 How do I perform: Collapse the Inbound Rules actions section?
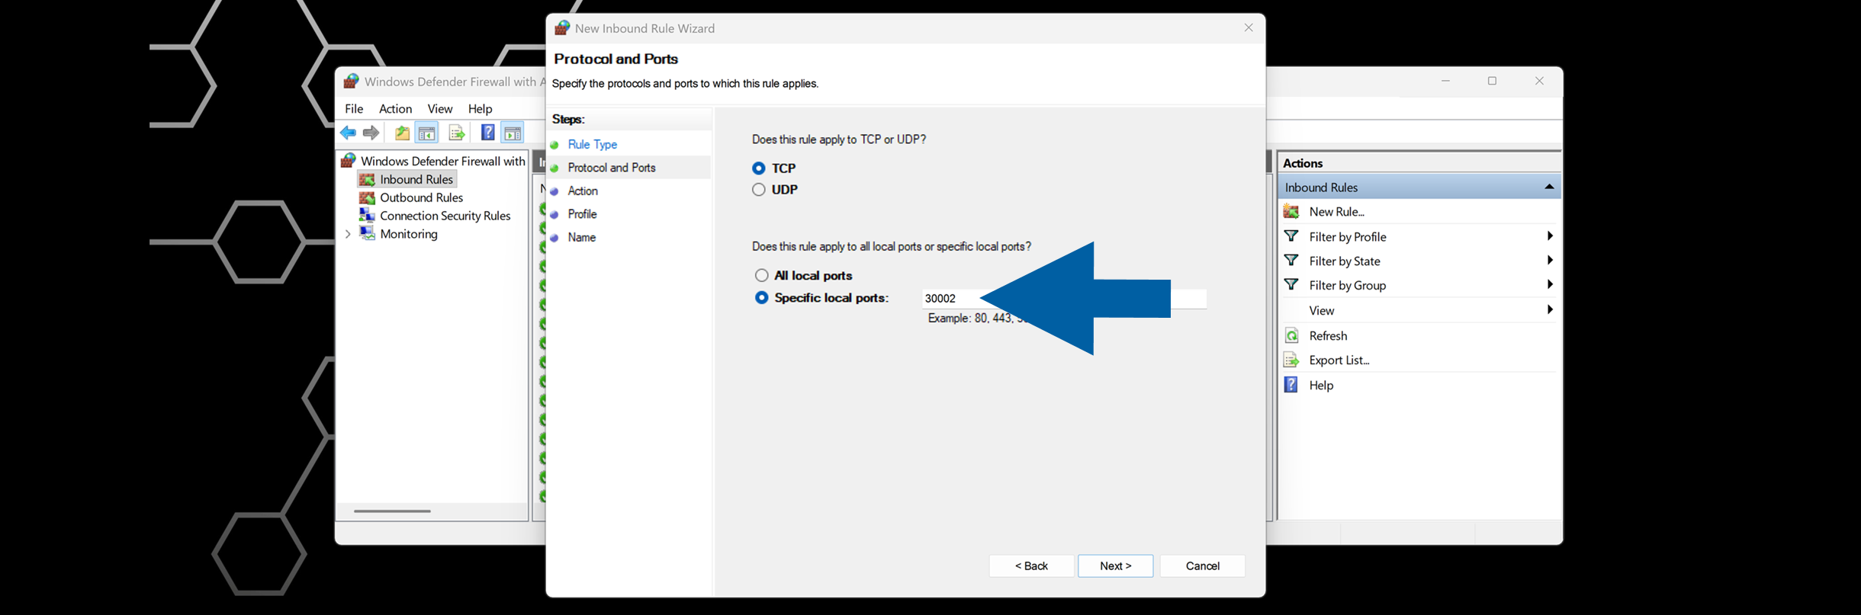(x=1549, y=187)
